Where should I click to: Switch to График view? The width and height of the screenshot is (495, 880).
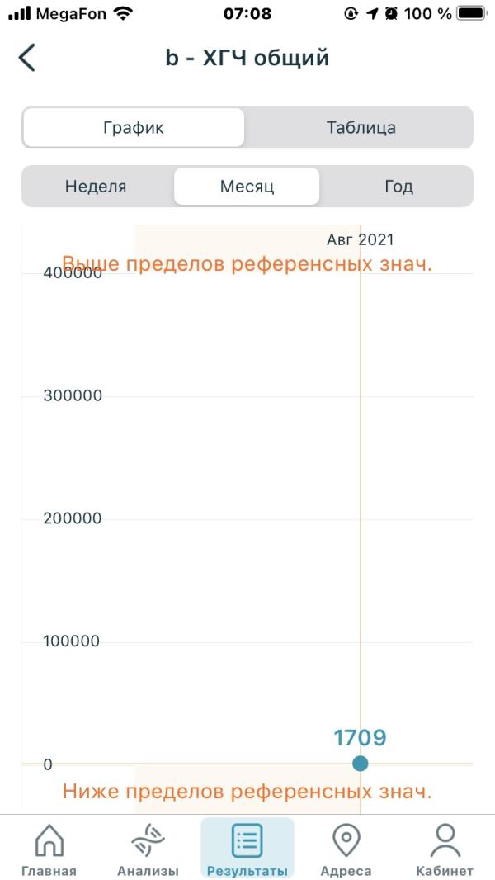(134, 128)
